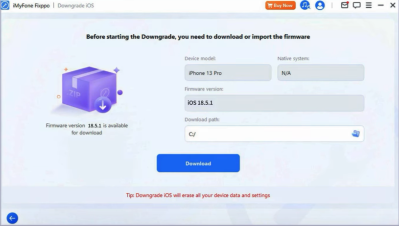The image size is (399, 226).
Task: Open the mail envelope notifications icon
Action: click(345, 5)
